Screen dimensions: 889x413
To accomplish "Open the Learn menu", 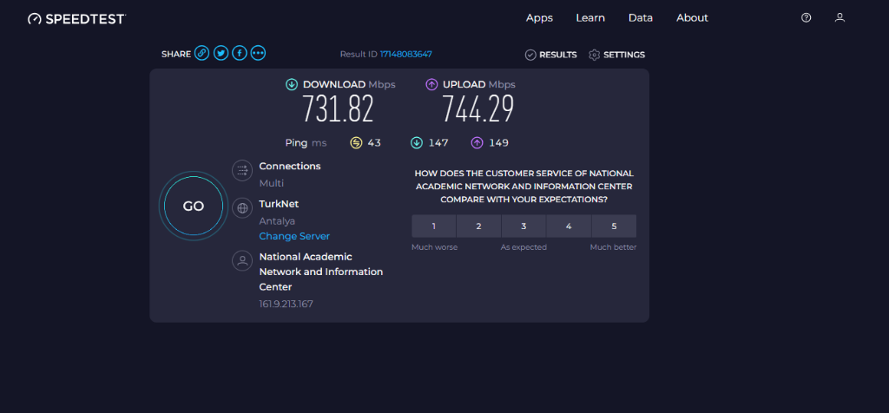I will 590,18.
